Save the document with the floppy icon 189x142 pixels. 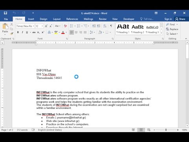(x=6, y=13)
